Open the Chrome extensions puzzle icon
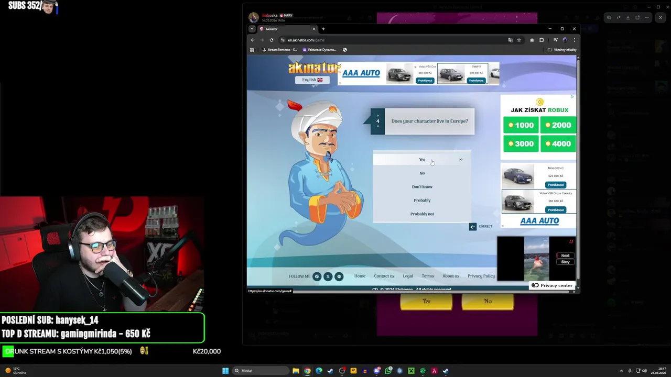This screenshot has width=671, height=377. click(x=542, y=40)
